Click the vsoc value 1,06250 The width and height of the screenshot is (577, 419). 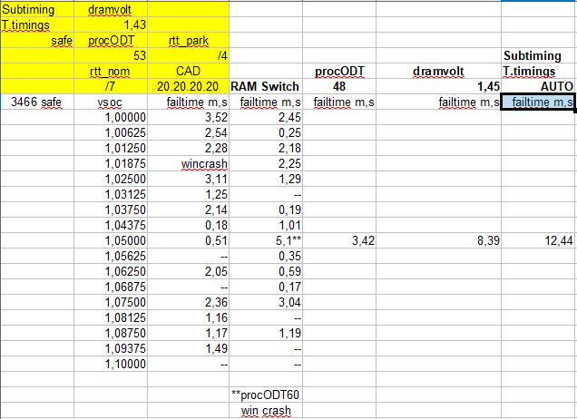[x=111, y=272]
